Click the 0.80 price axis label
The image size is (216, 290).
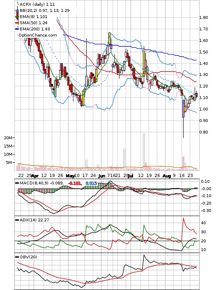tap(204, 132)
